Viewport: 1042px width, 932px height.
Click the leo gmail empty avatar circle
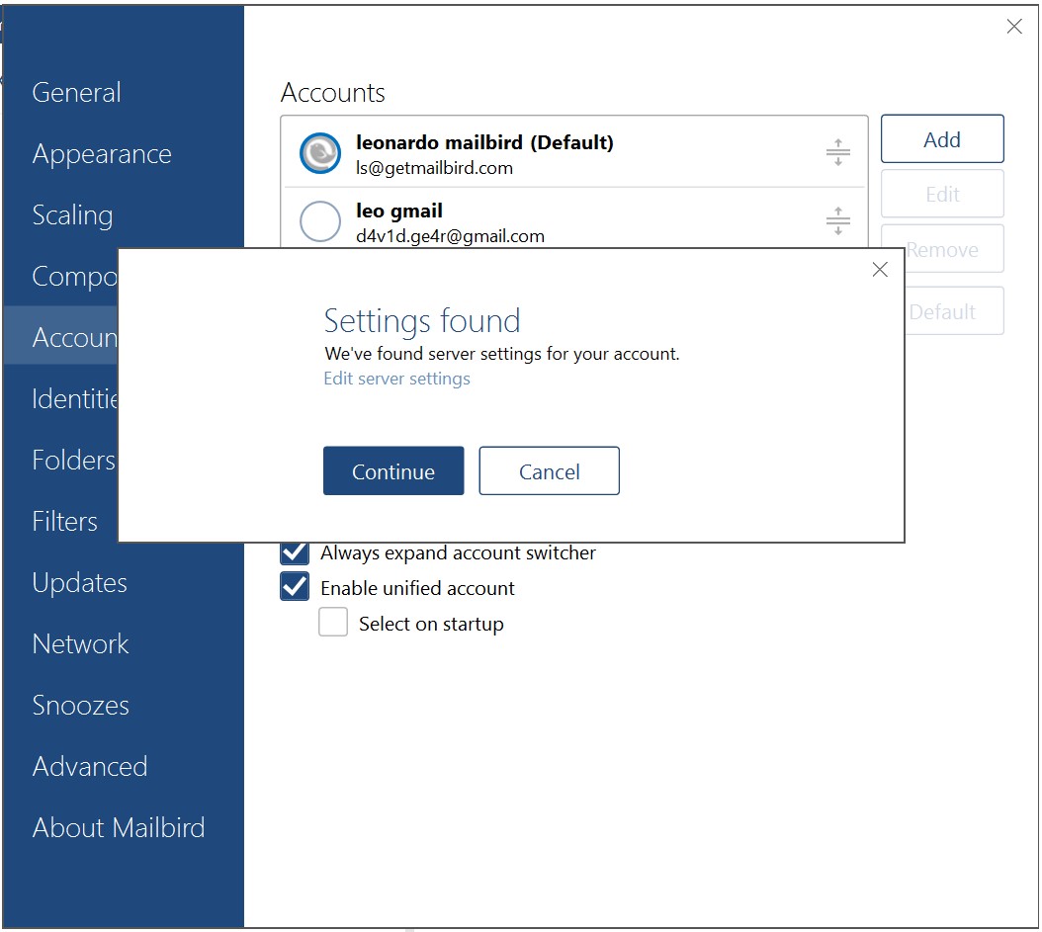point(320,221)
